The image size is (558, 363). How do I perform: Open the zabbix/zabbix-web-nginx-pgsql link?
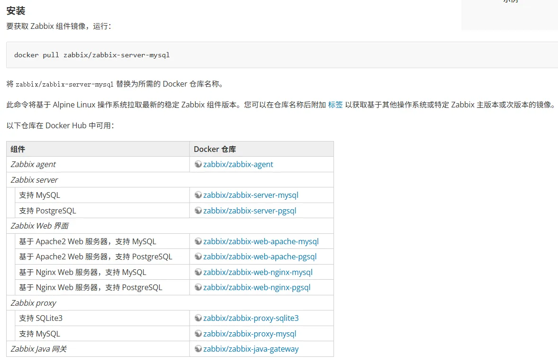[x=257, y=287]
